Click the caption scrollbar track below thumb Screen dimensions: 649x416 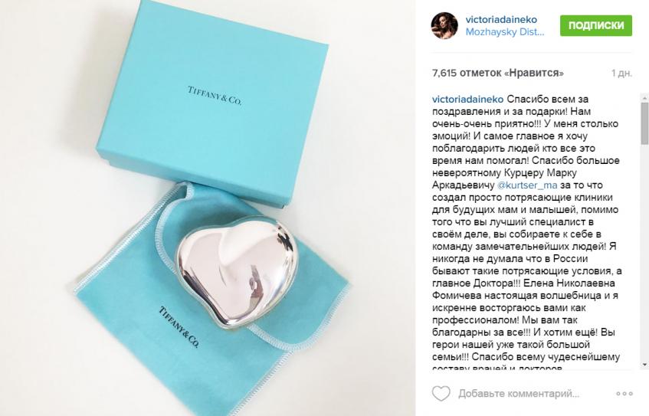[645, 253]
